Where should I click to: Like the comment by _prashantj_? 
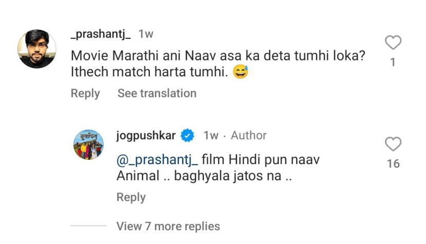tap(393, 43)
